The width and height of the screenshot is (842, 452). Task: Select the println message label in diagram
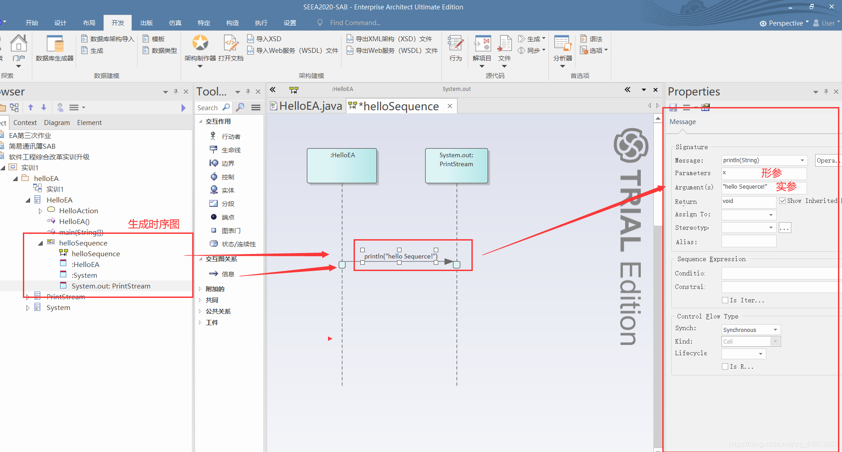coord(401,256)
